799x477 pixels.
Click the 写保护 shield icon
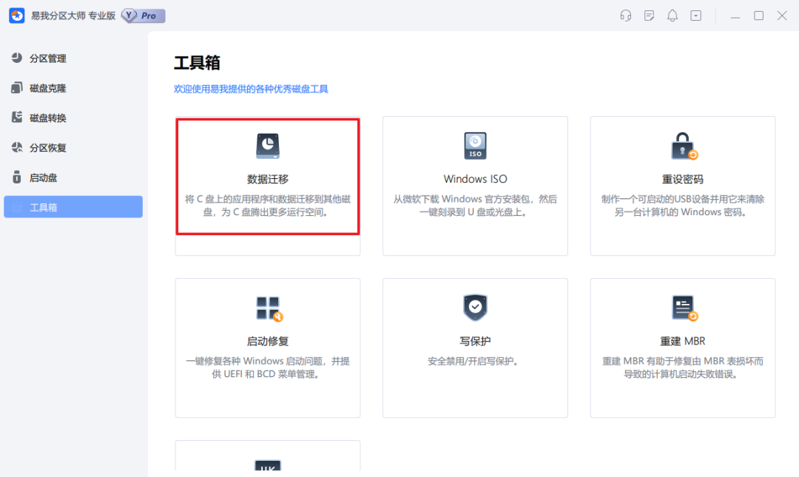[x=476, y=308]
